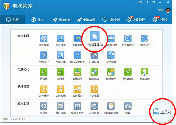This screenshot has height=125, width=176.
Task: Open the title bar menu icon
Action: [154, 2]
